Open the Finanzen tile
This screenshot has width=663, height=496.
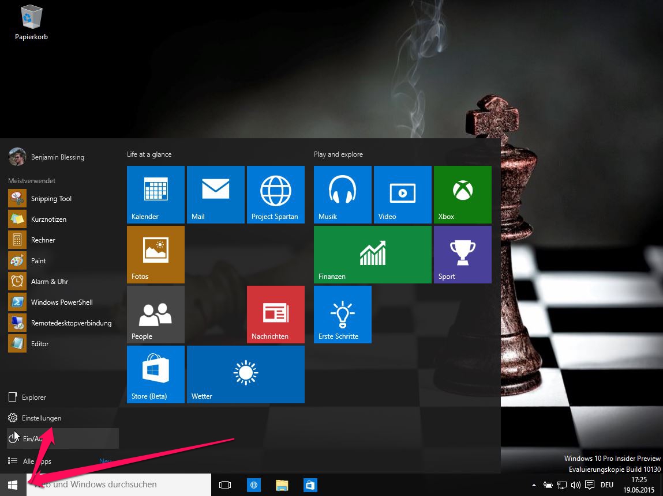click(372, 254)
